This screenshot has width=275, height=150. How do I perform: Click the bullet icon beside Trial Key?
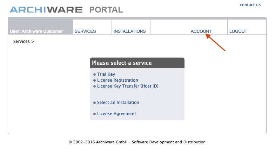tap(94, 75)
